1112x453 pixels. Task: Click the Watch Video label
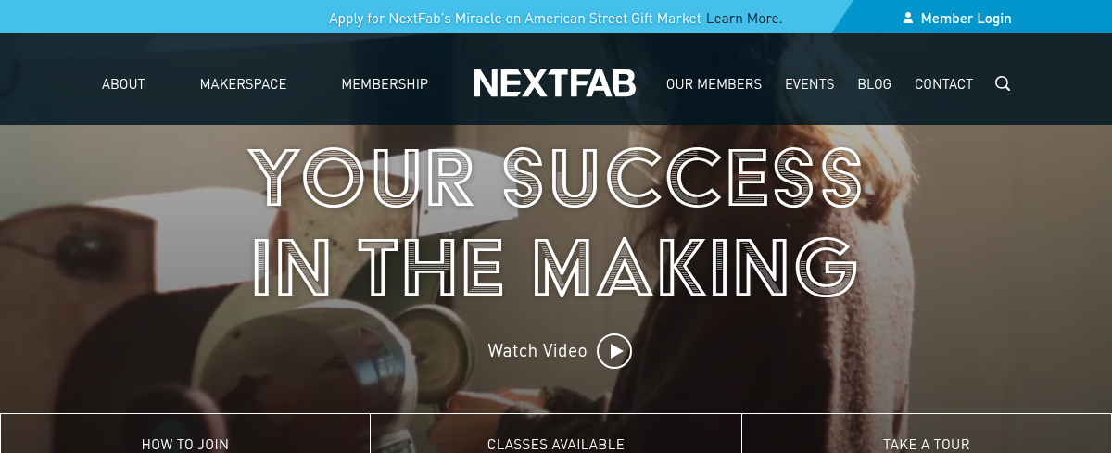pyautogui.click(x=537, y=351)
